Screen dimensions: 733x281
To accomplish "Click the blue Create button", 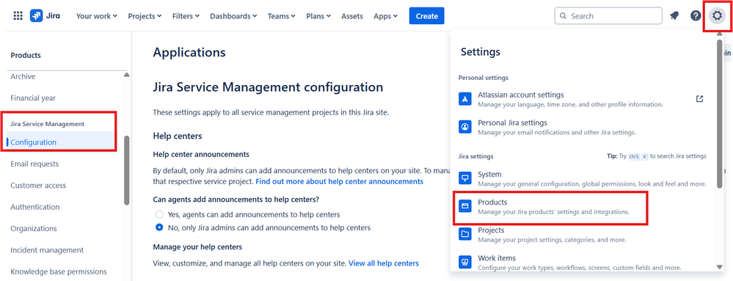I will point(426,16).
